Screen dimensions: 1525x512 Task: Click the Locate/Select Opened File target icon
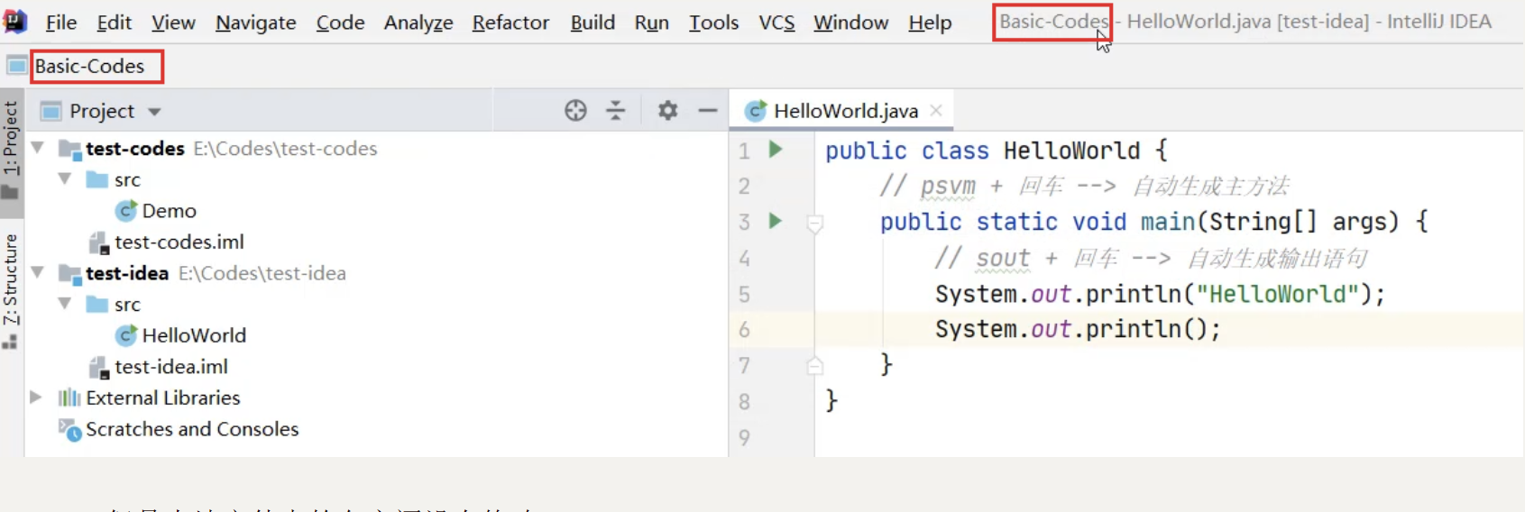tap(575, 110)
